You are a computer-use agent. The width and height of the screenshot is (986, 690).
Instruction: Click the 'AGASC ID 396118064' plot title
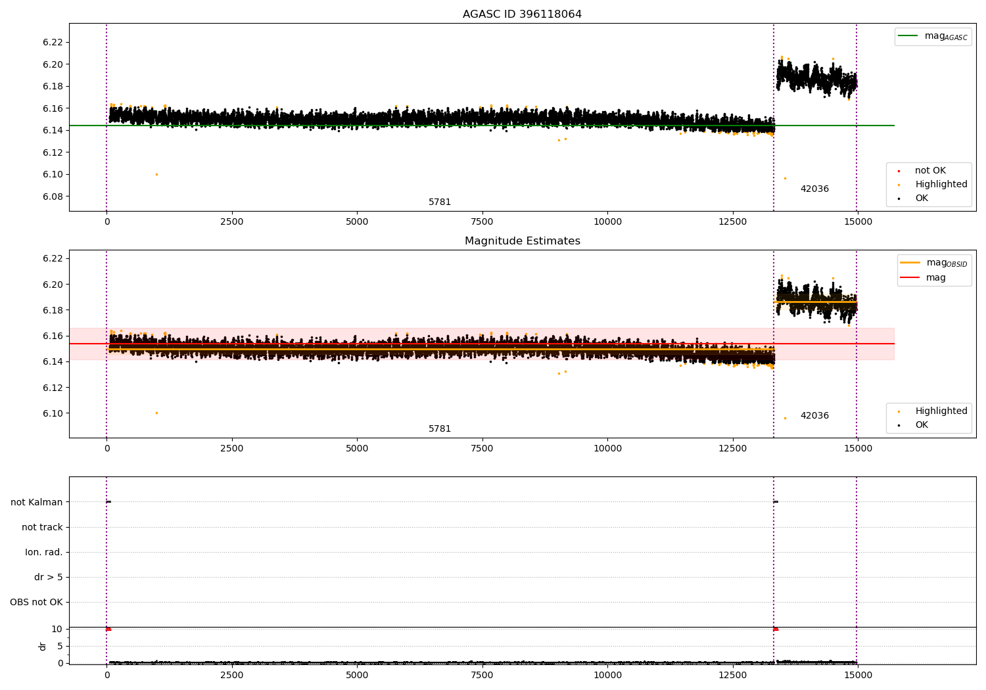(522, 14)
